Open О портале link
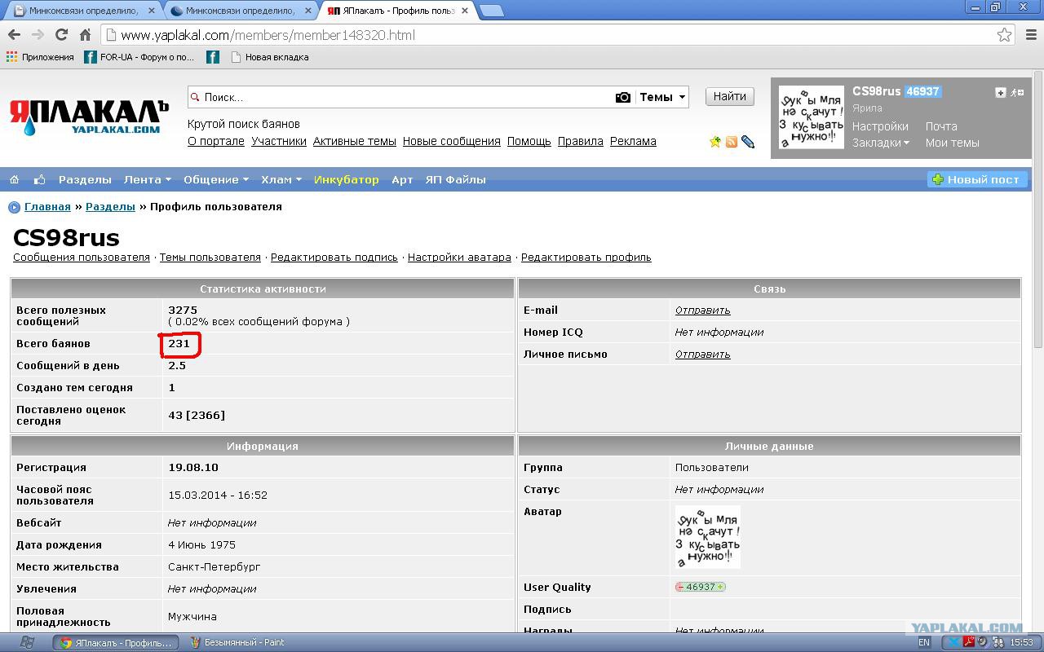 [216, 141]
